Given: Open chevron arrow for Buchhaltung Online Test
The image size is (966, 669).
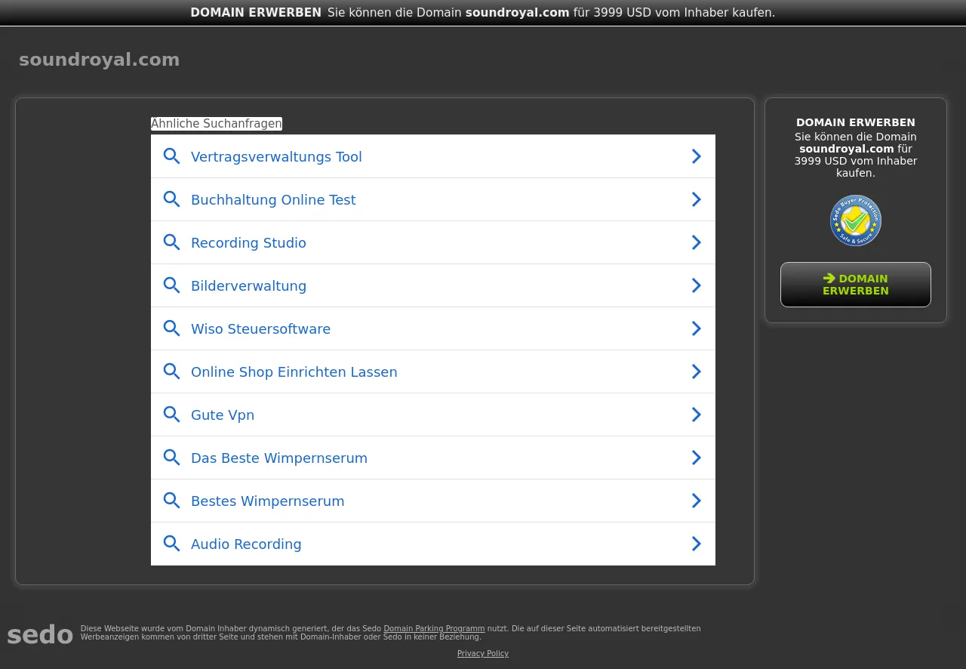Looking at the screenshot, I should [696, 199].
